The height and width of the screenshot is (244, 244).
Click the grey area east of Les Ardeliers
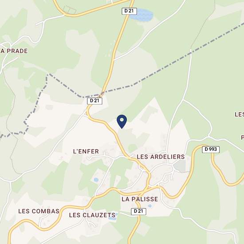180,166
